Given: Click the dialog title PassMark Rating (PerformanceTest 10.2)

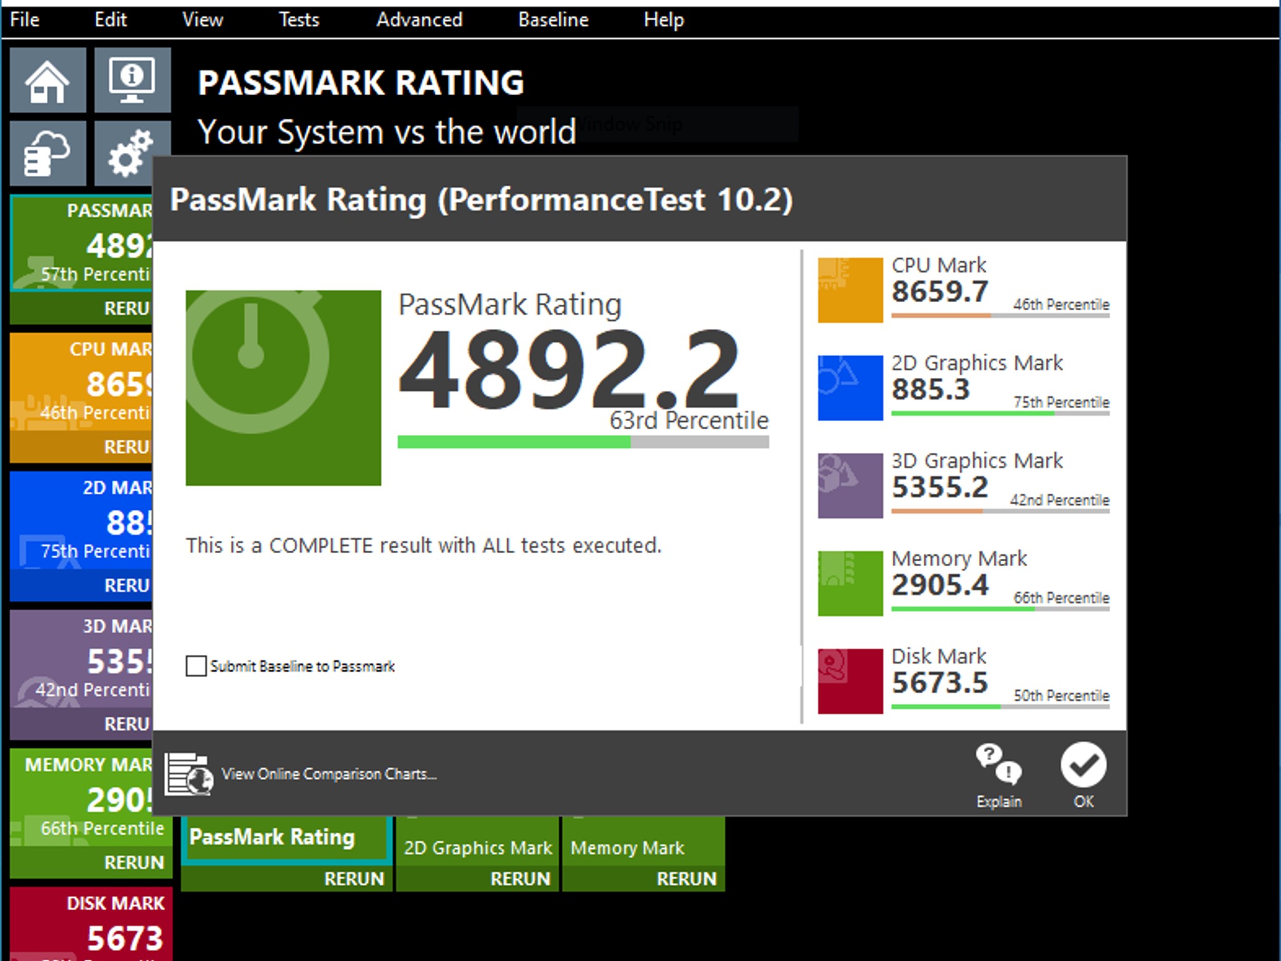Looking at the screenshot, I should pyautogui.click(x=482, y=200).
